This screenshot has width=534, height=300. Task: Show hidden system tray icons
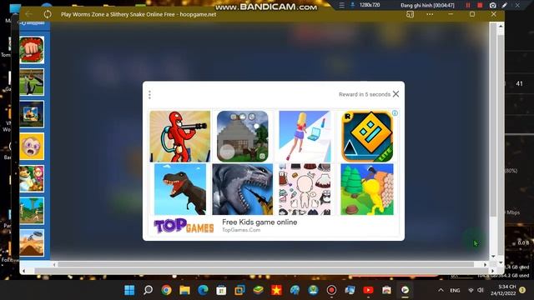[x=441, y=290]
